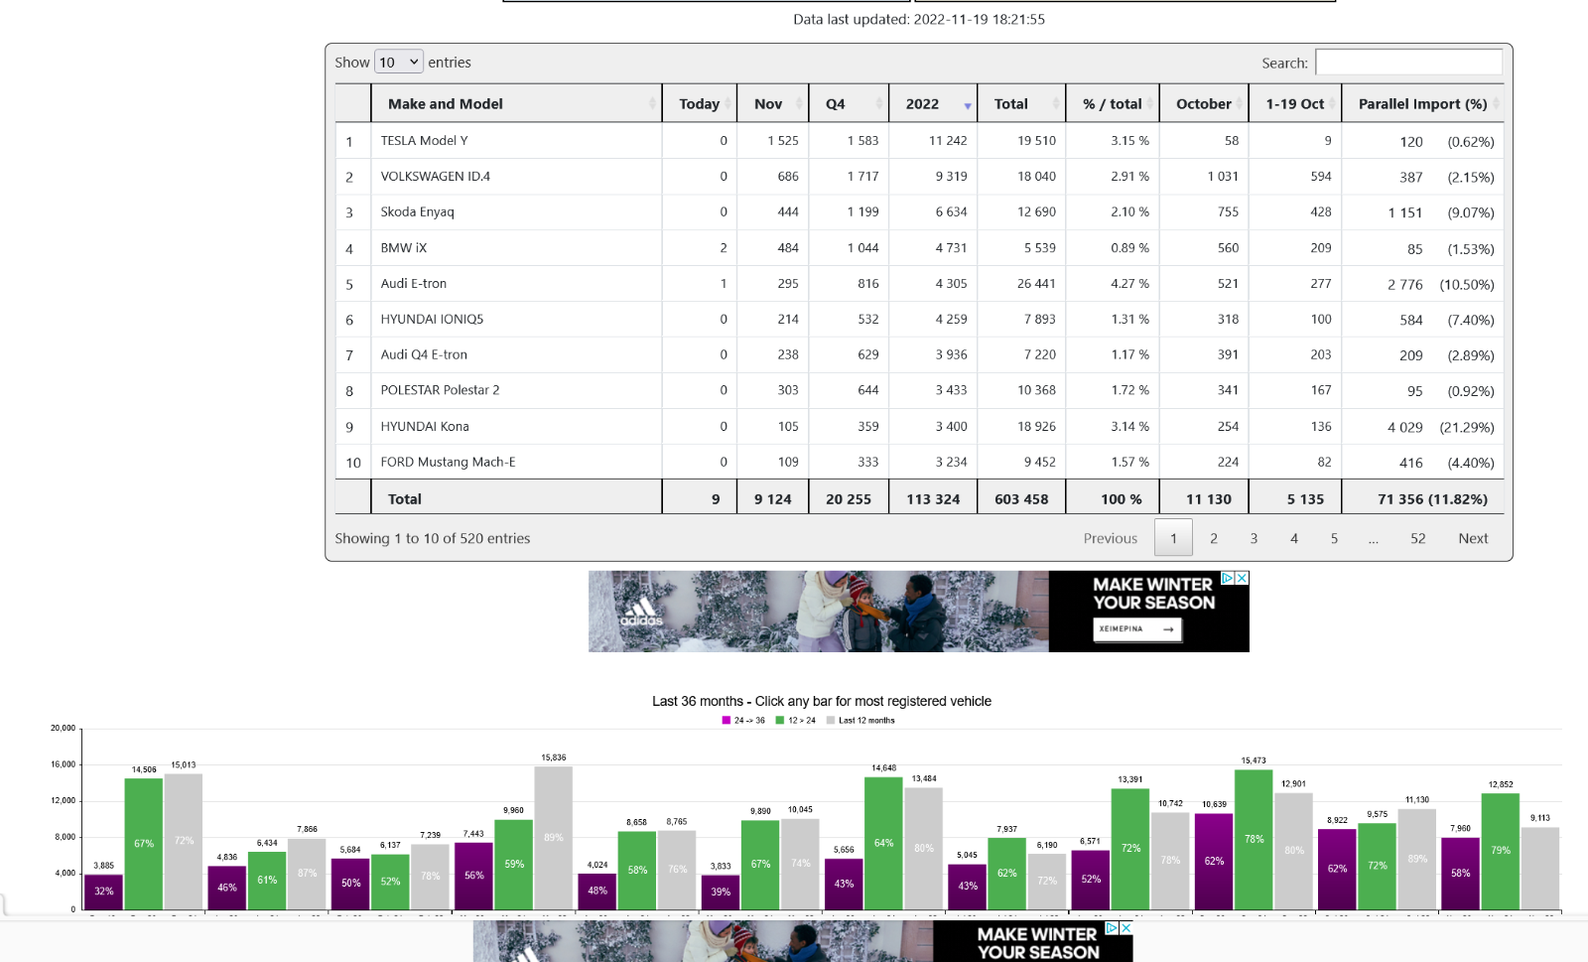Viewport: 1588px width, 962px height.
Task: Click the 71 356 (11.82%) total cell
Action: tap(1423, 498)
